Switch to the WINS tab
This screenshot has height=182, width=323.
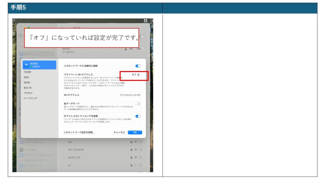point(27,82)
